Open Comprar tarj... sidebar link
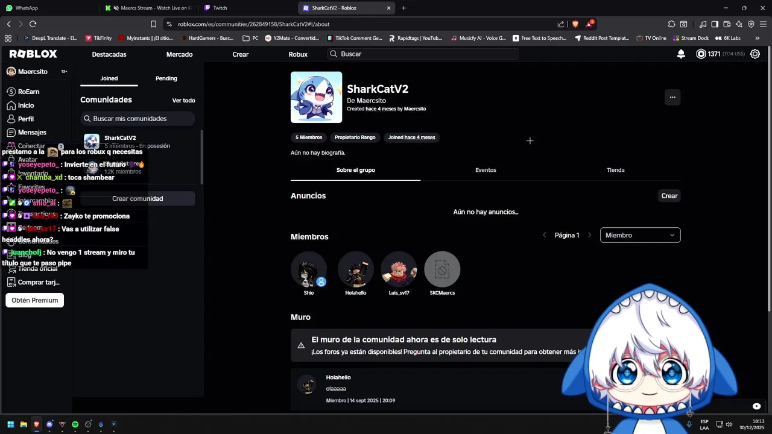The image size is (772, 434). pyautogui.click(x=33, y=282)
